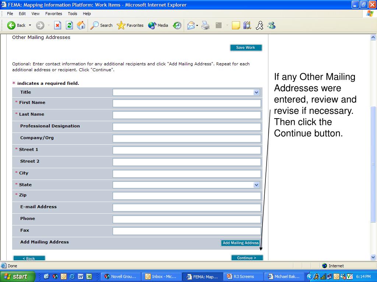Screen dimensions: 377x282
Task: Click the Fax input field
Action: click(187, 231)
